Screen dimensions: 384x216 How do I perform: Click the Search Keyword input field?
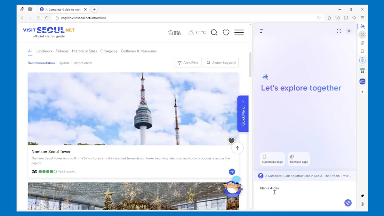tap(223, 63)
